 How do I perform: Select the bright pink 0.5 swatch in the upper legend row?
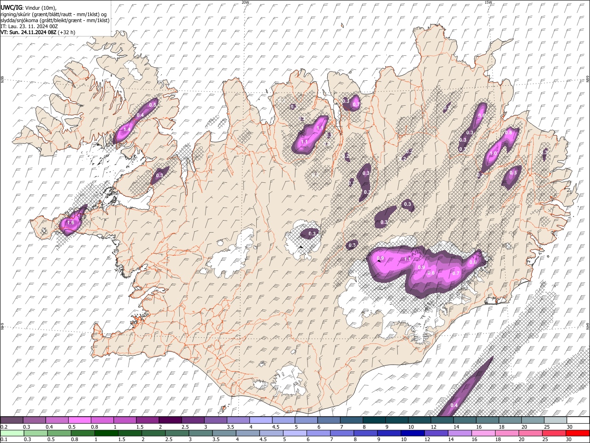[x=79, y=420]
